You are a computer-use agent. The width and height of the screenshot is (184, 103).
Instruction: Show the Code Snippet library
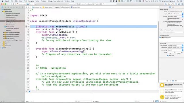pyautogui.click(x=170, y=81)
